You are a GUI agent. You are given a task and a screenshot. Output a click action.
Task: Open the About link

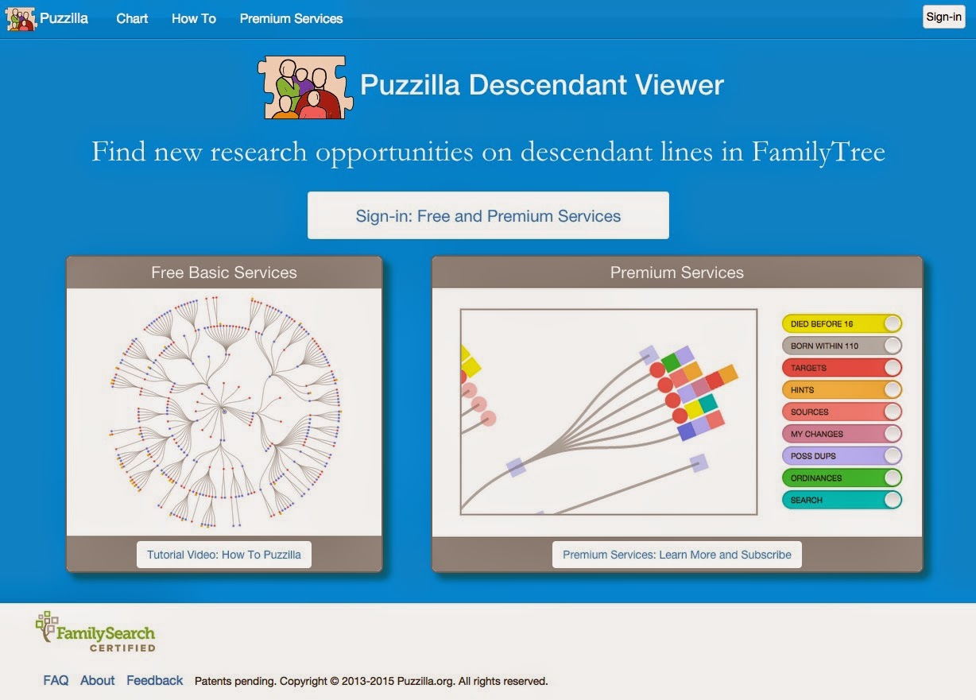tap(98, 680)
